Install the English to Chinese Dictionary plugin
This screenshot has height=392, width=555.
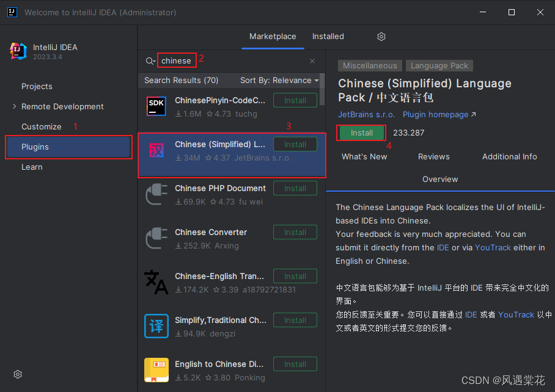click(x=295, y=364)
